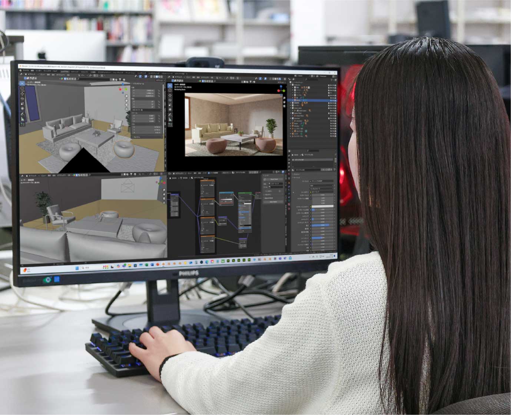Select the Measure tool in camera render viewport
The image size is (511, 415).
click(170, 119)
